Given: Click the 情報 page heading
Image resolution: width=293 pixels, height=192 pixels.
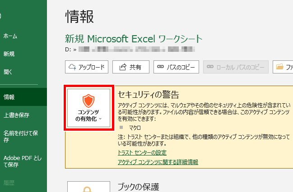Looking at the screenshot, I should [x=79, y=17].
